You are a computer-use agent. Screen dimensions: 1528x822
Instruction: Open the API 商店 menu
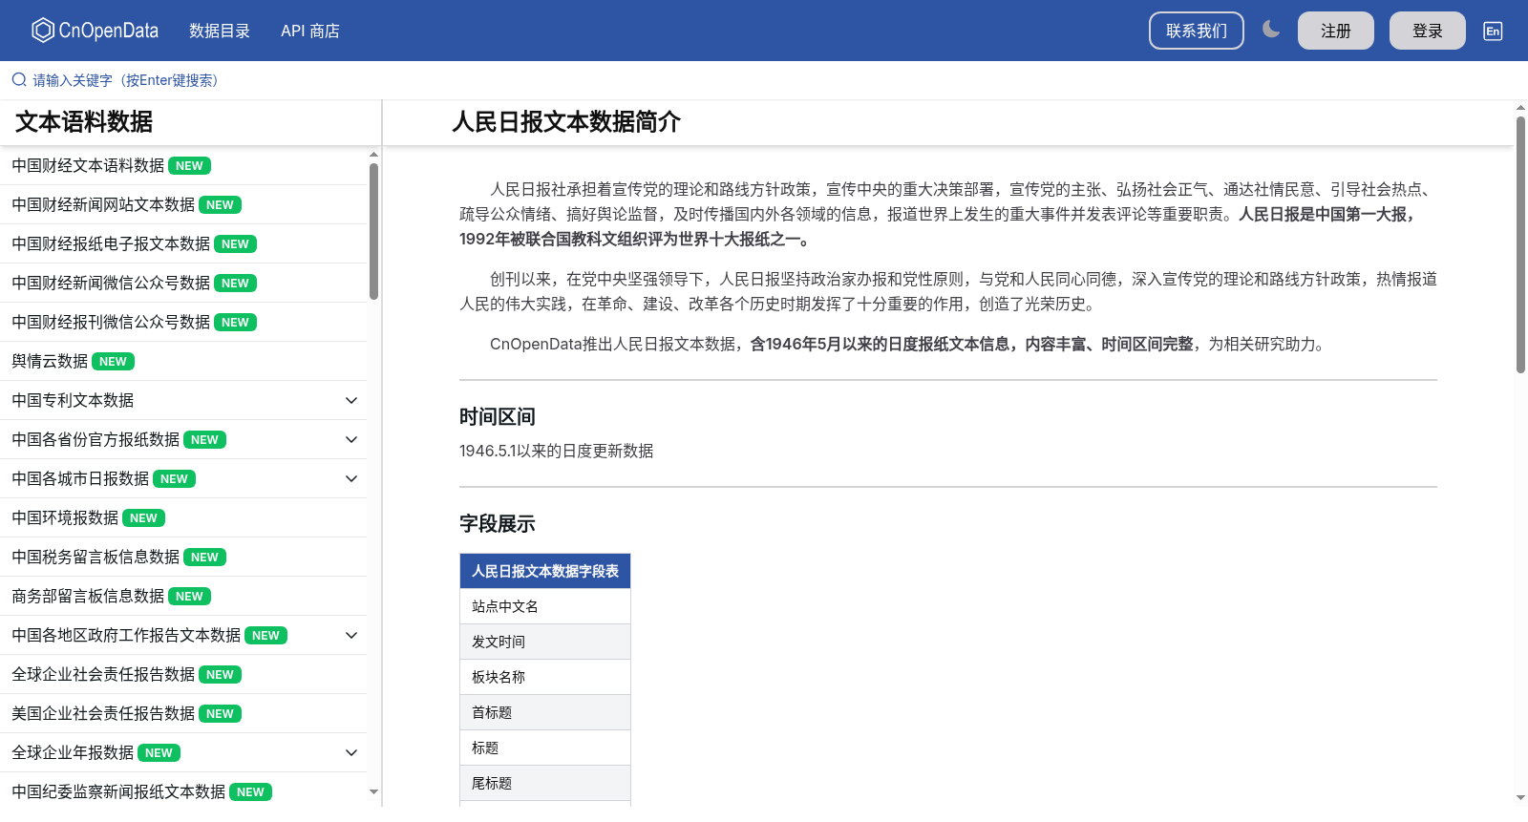tap(310, 31)
